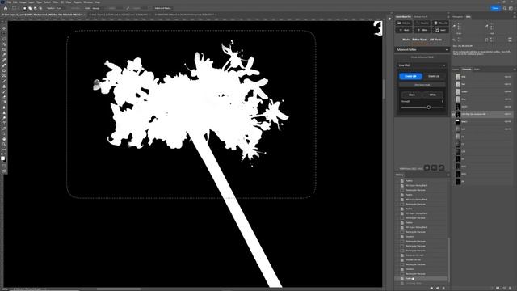517x291 pixels.
Task: Toggle visibility of the Blue channel
Action: tap(454, 99)
